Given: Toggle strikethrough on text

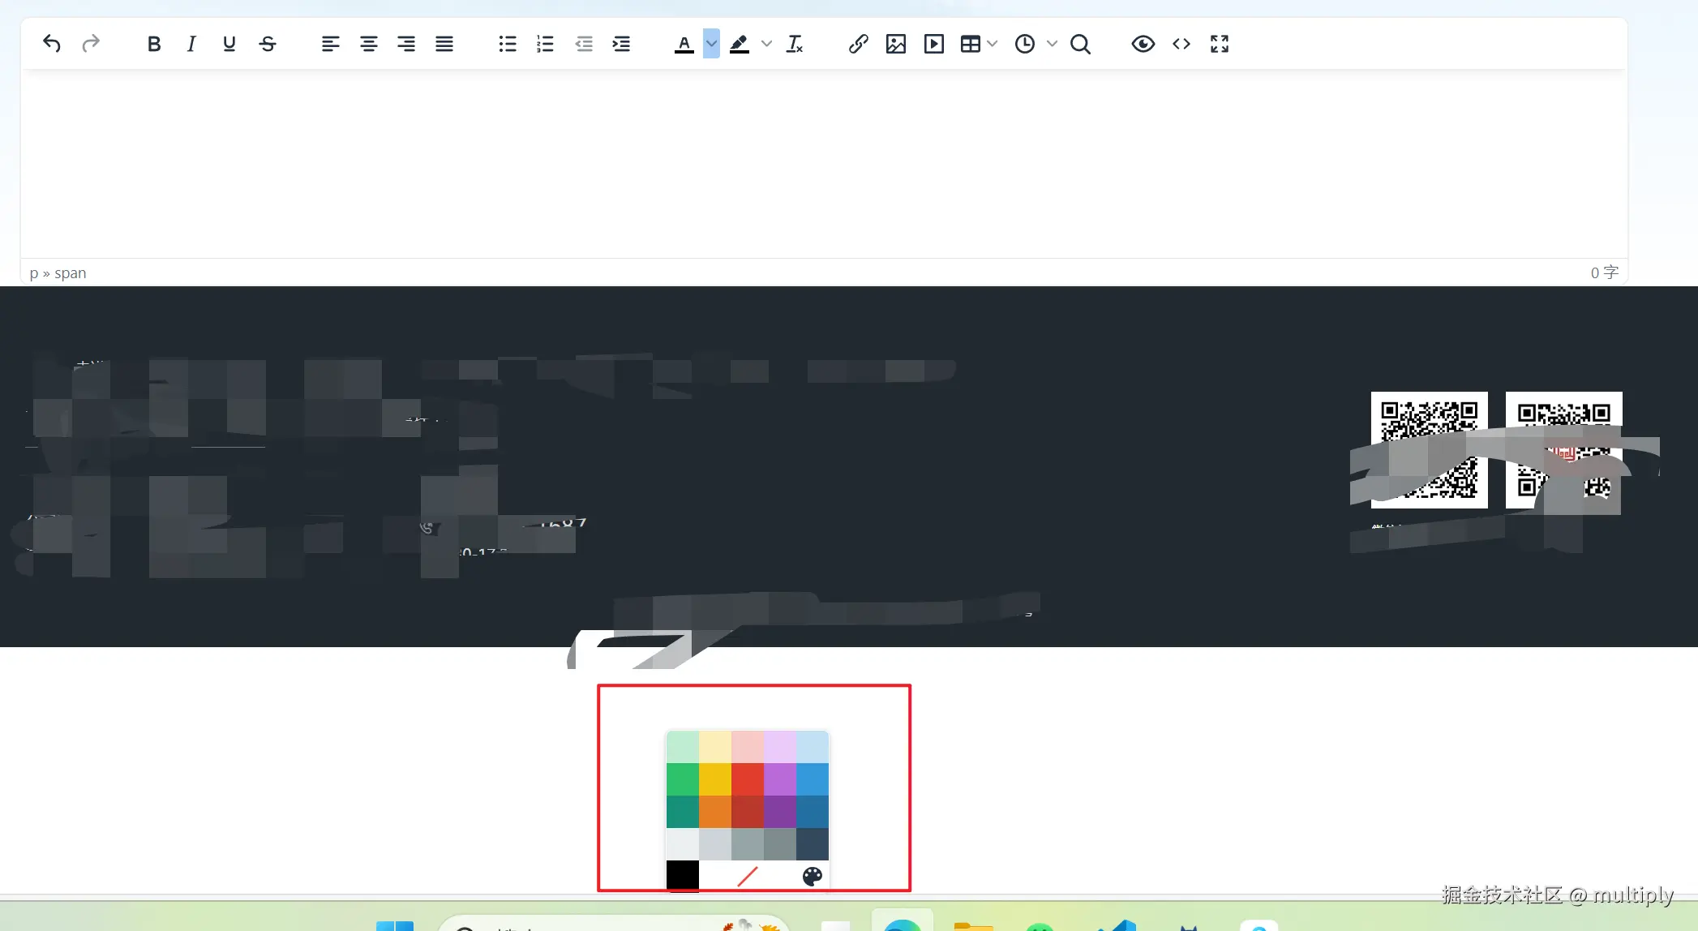Looking at the screenshot, I should click(268, 44).
